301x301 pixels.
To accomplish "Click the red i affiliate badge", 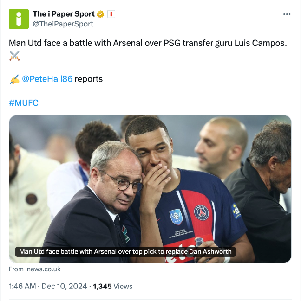I will point(111,14).
